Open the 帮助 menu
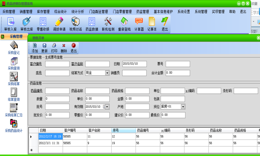Screen dimensions: 260x156 [232, 12]
